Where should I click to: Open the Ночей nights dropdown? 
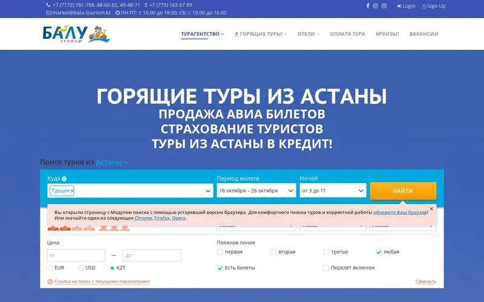coord(333,191)
